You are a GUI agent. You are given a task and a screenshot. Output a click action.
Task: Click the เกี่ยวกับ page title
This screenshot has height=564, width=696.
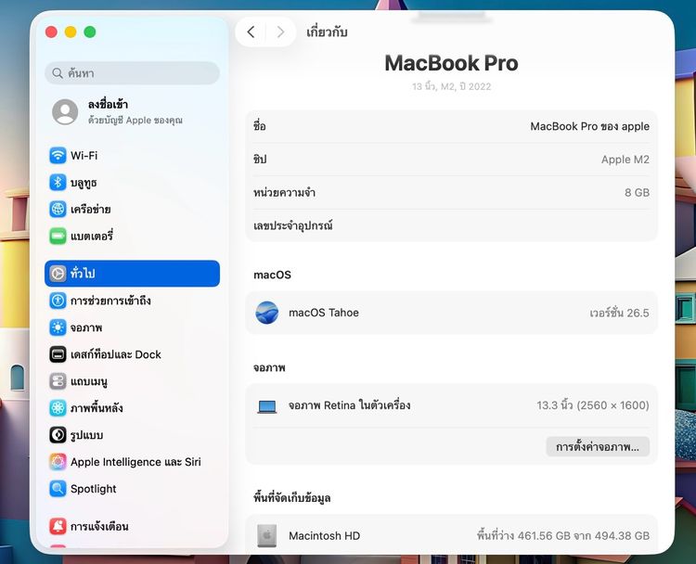327,32
